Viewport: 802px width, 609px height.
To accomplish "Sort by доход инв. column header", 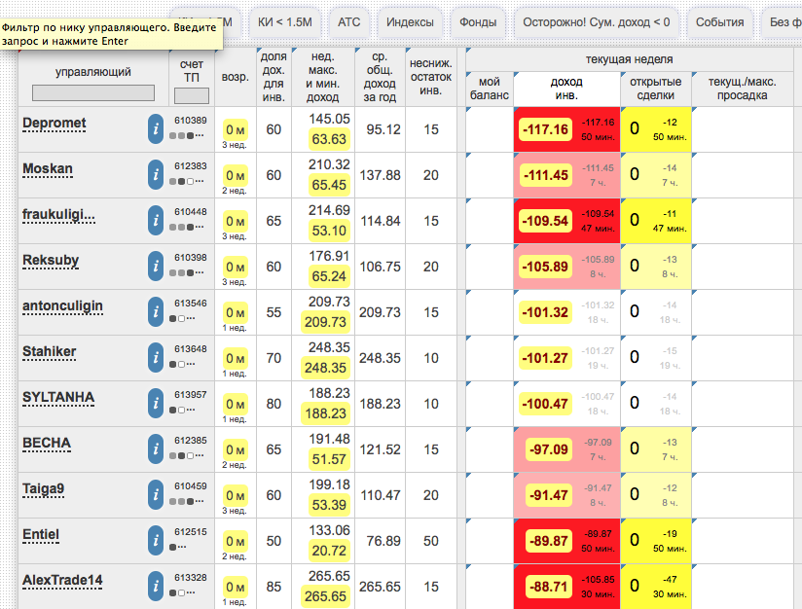I will (x=566, y=89).
